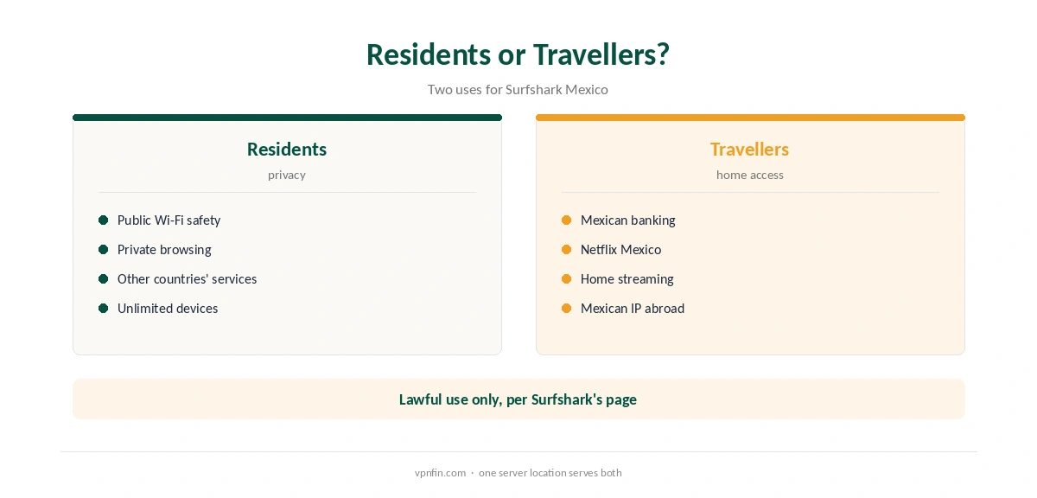Select 'Netflix Mexico' list item
1037x498 pixels.
pos(620,250)
